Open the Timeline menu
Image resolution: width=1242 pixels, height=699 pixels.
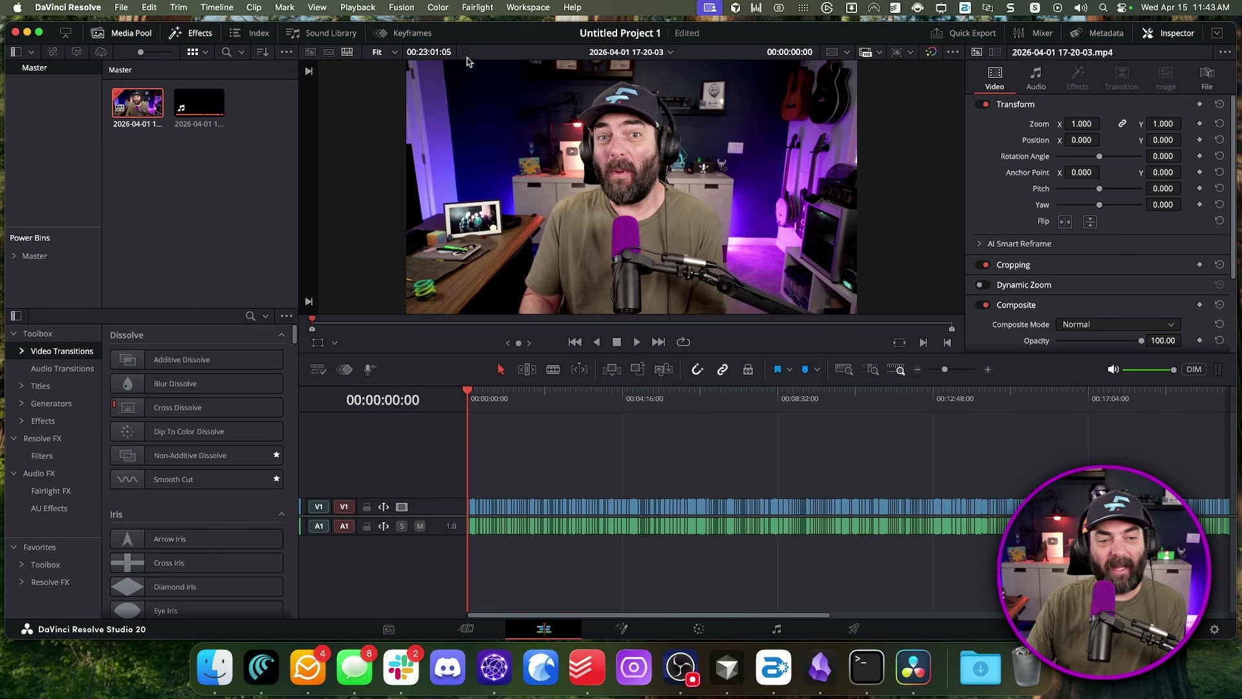click(217, 7)
